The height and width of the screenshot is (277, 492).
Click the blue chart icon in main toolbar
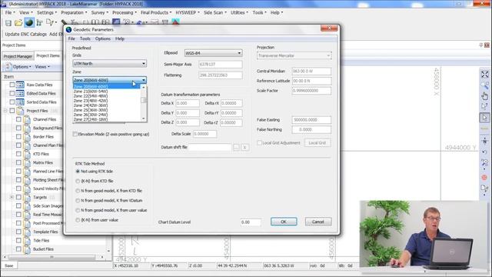point(116,22)
